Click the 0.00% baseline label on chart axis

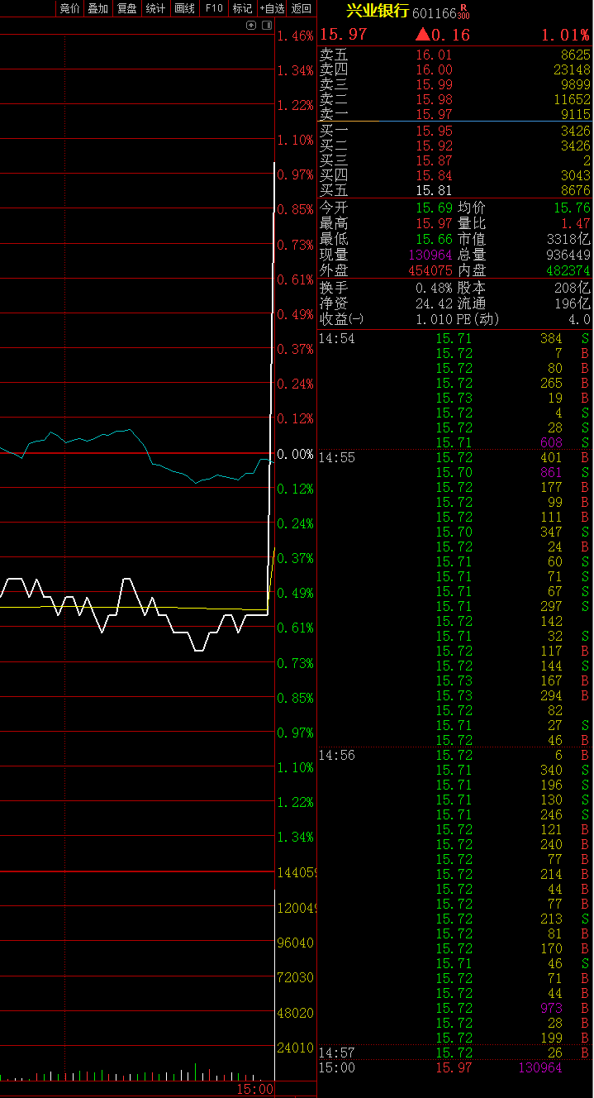coord(296,454)
